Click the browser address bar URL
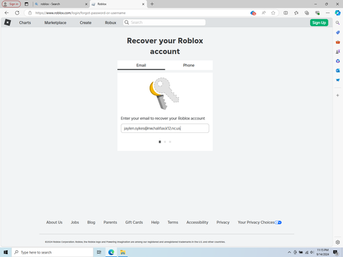343x257 pixels. [x=80, y=13]
